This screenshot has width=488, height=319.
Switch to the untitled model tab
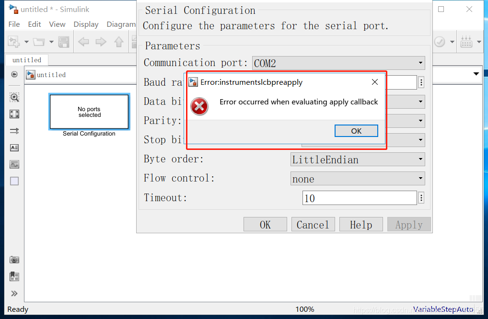click(27, 60)
